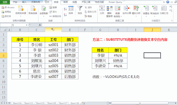Expand the 全部刷新 dropdown arrow
The height and width of the screenshot is (105, 177).
pyautogui.click(x=44, y=17)
